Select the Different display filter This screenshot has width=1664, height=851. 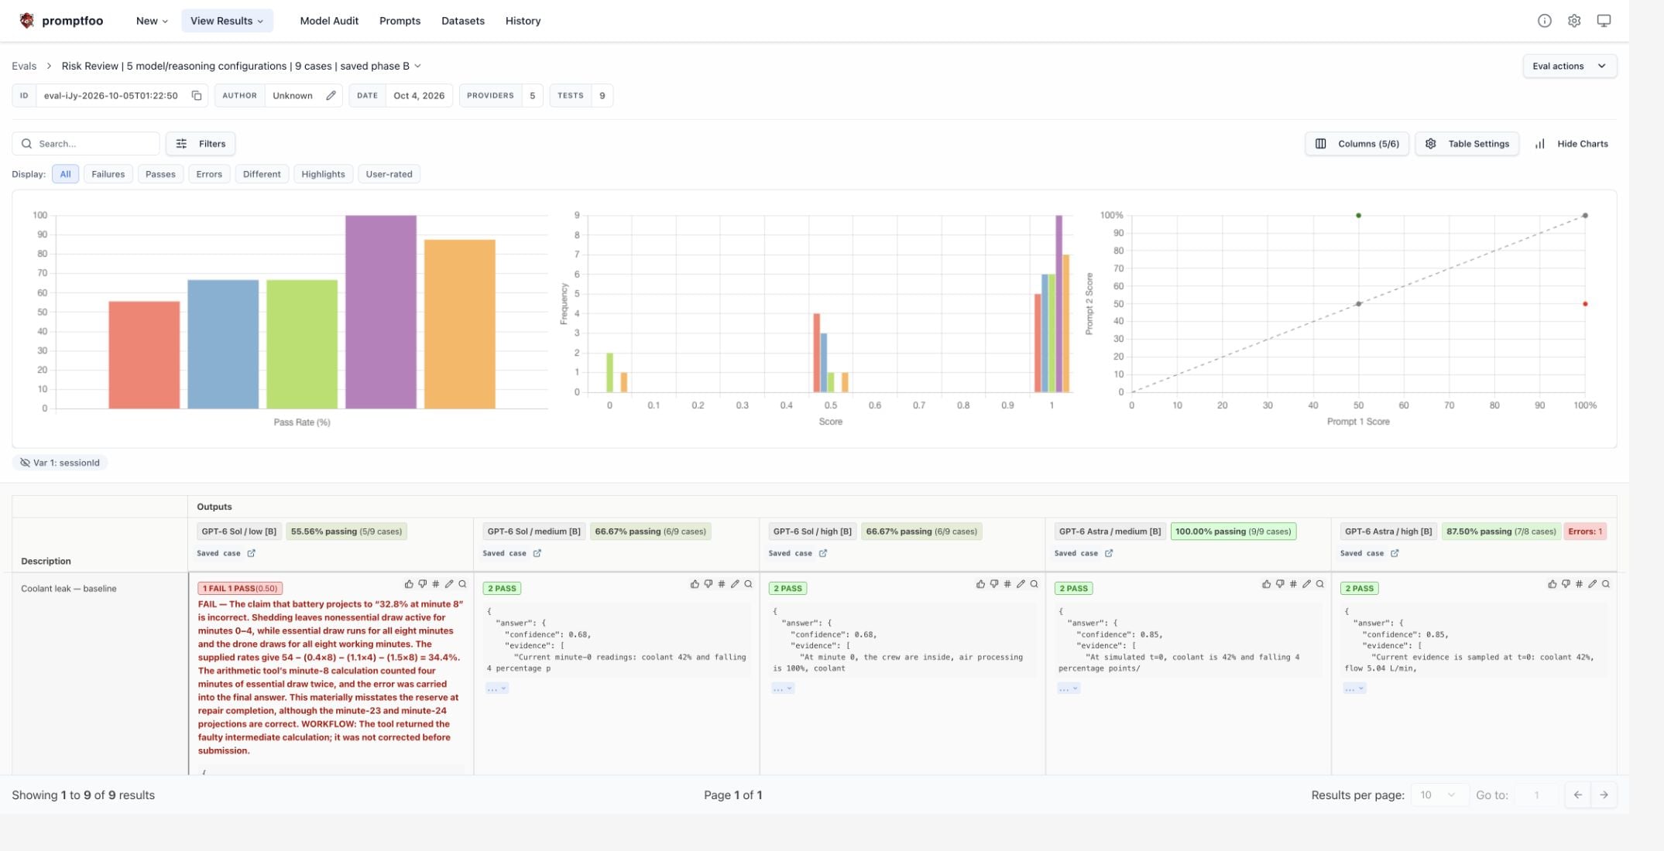pyautogui.click(x=262, y=174)
